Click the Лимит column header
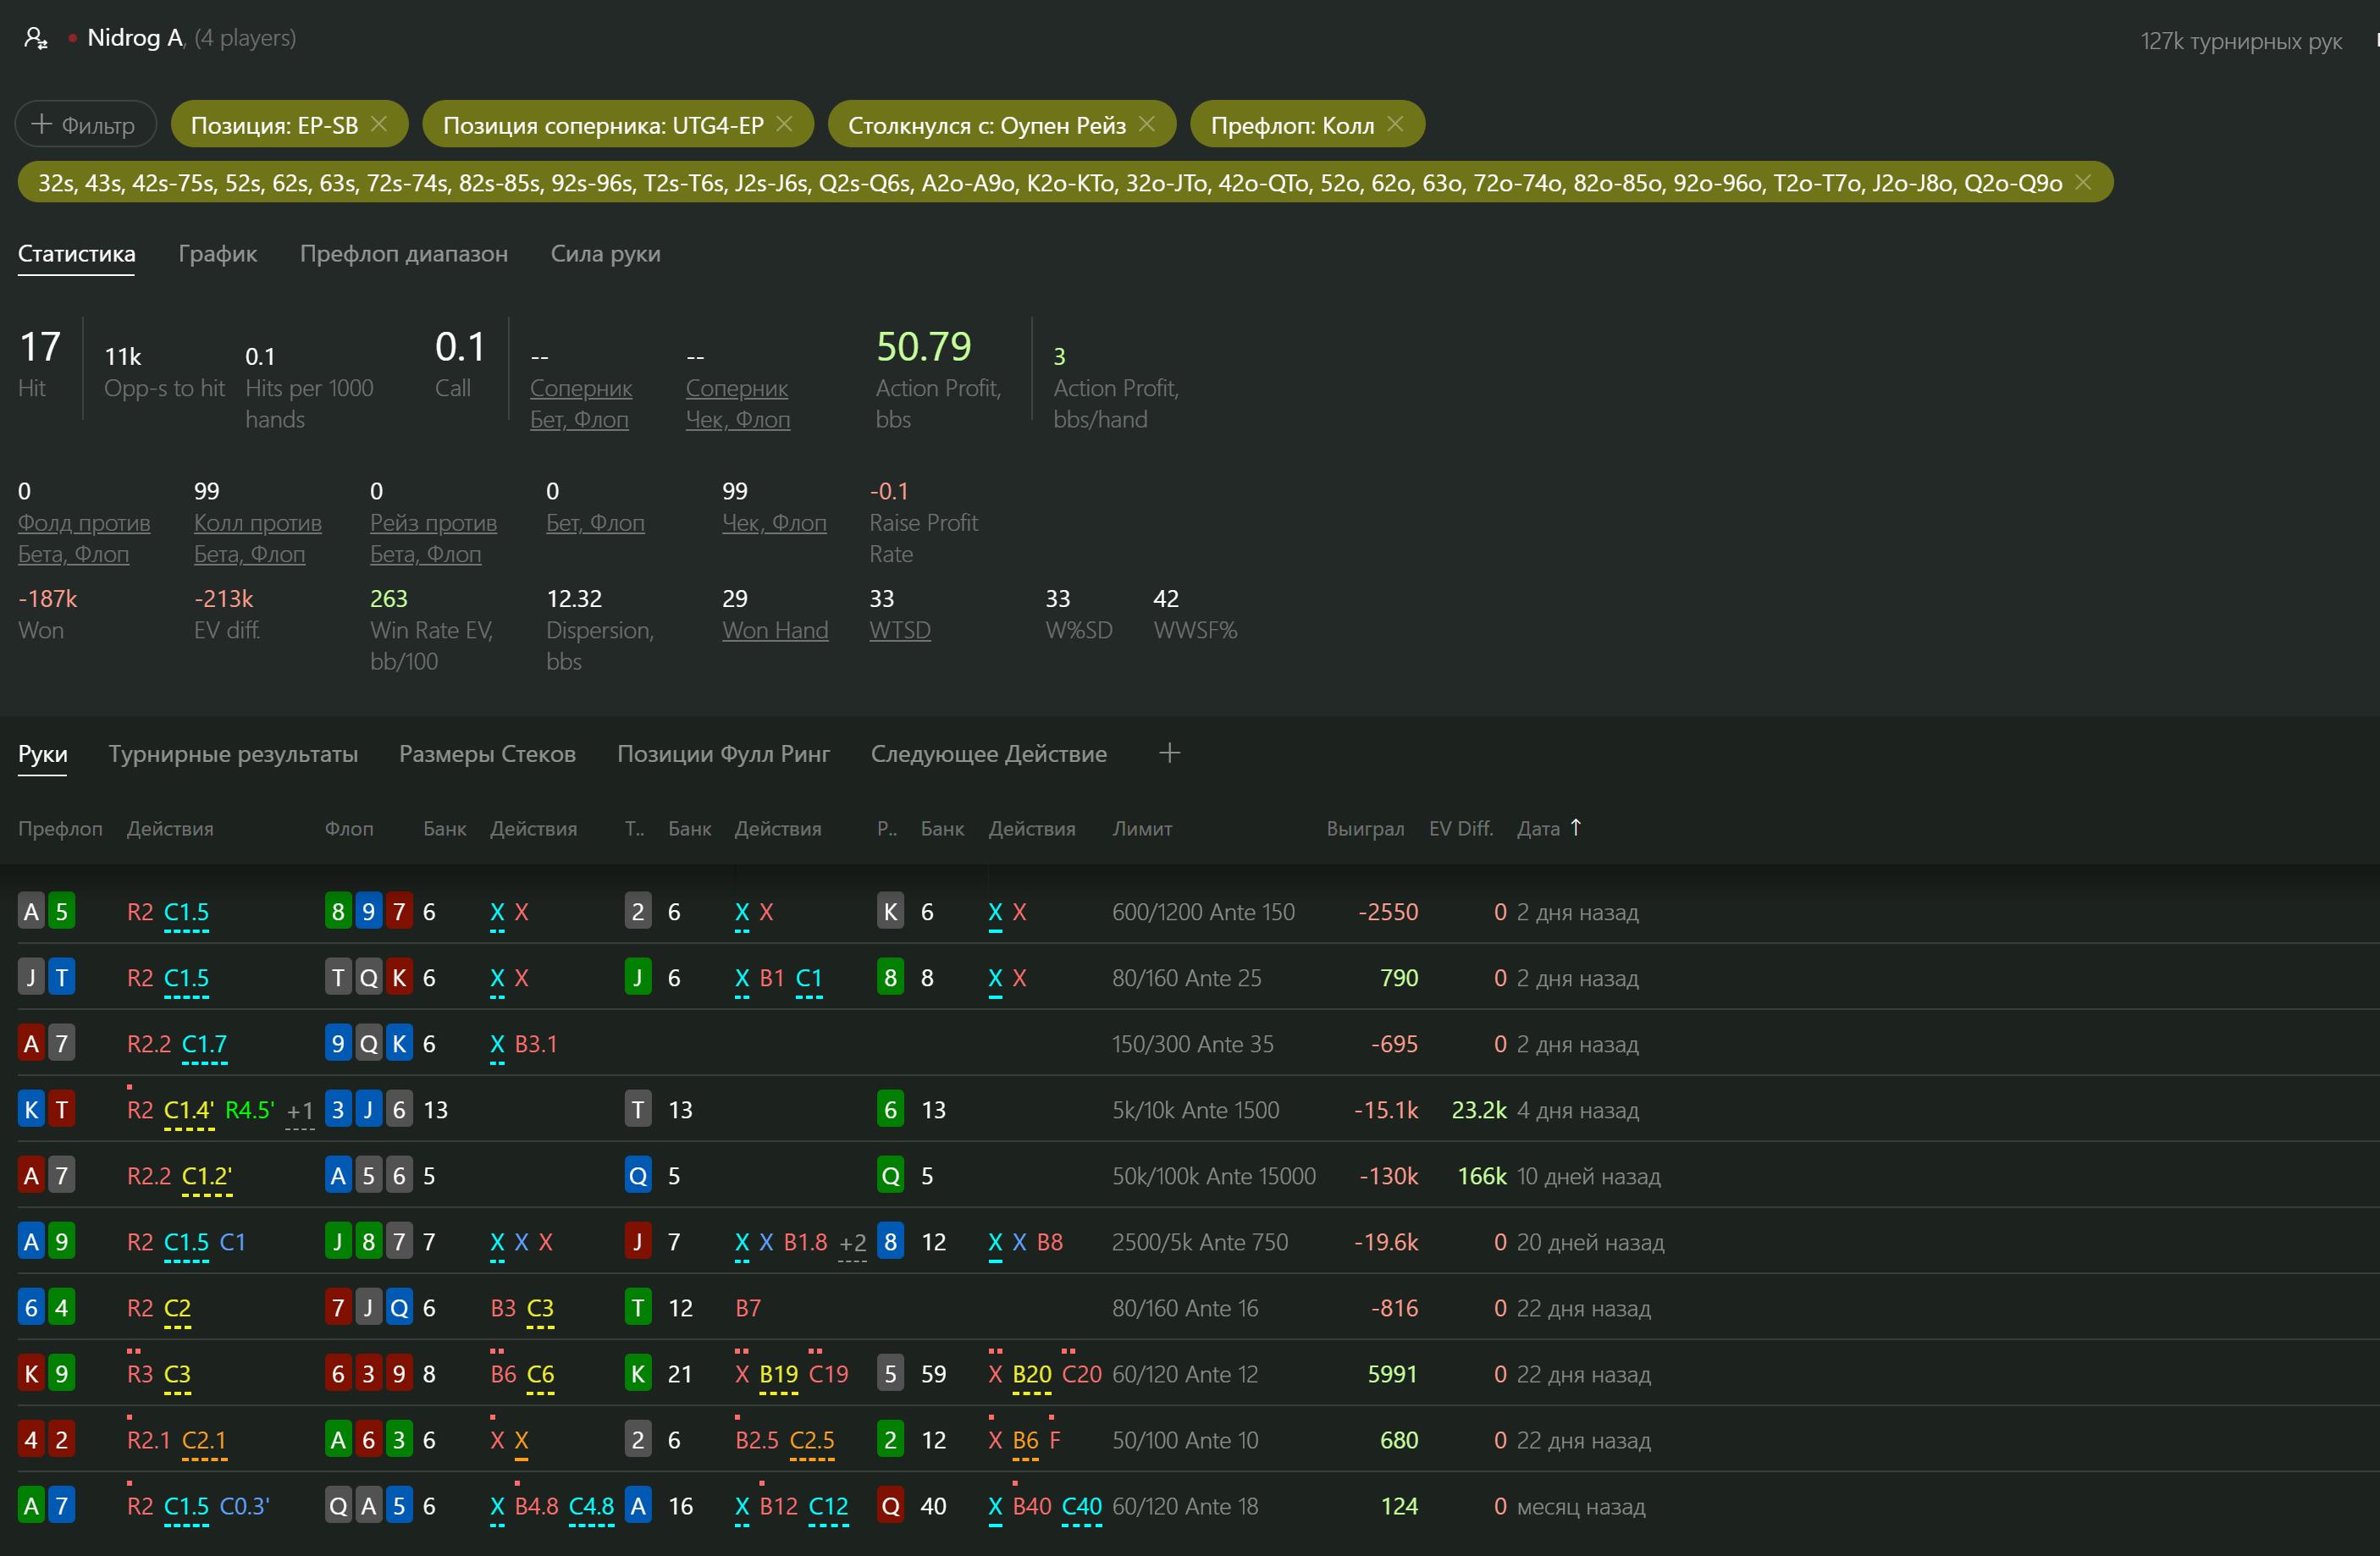 (1143, 829)
